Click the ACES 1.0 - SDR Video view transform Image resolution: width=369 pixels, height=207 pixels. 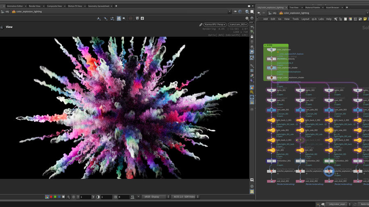[x=184, y=197]
